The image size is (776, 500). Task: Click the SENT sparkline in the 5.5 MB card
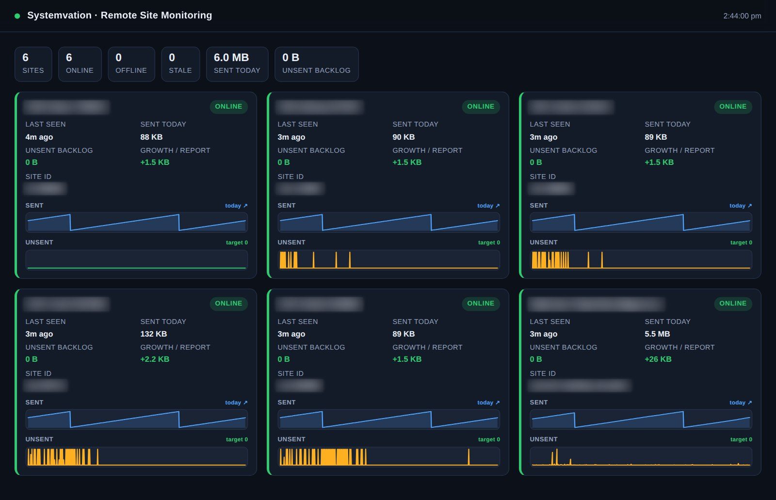[641, 419]
